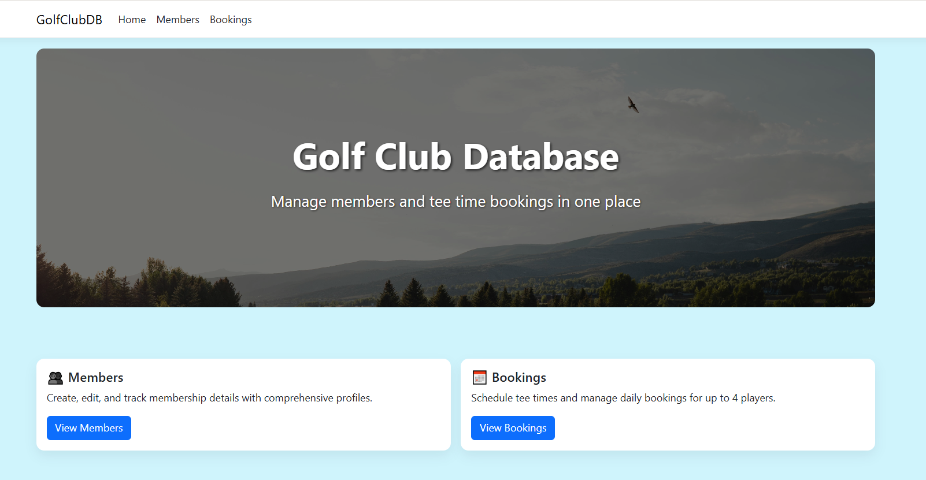Click the Bookings card heading text

tap(519, 378)
